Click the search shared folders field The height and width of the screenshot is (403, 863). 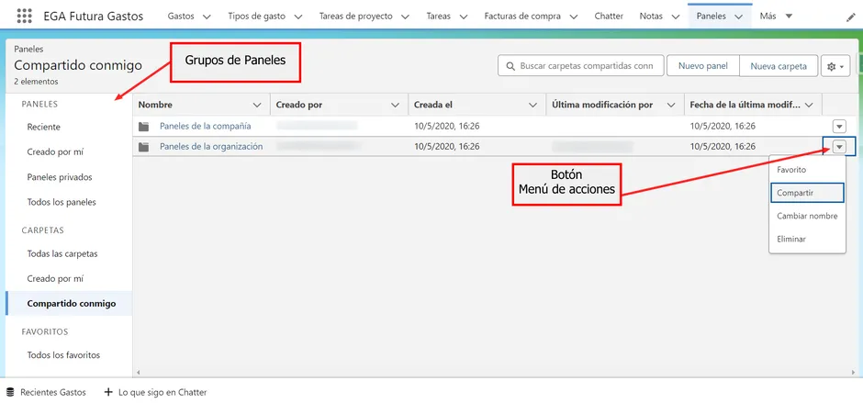[x=581, y=66]
